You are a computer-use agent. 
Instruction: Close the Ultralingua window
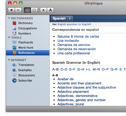pyautogui.click(x=10, y=3)
